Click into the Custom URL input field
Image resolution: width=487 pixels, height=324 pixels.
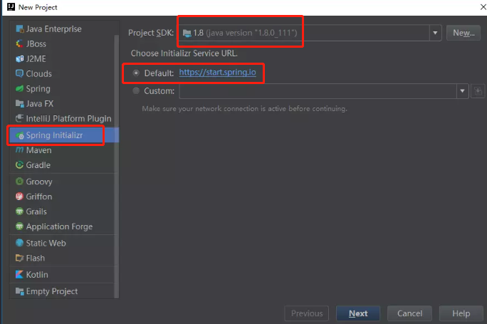(318, 91)
